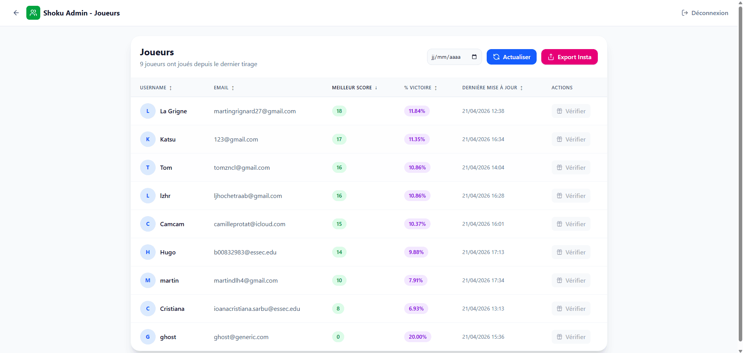Click the best score badge 18
Viewport: 743px width, 353px height.
coord(339,111)
